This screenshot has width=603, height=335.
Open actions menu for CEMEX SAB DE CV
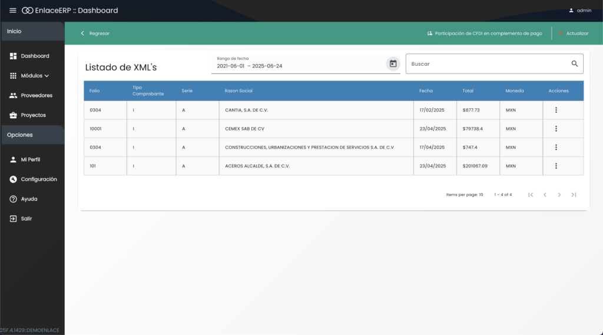pos(556,129)
